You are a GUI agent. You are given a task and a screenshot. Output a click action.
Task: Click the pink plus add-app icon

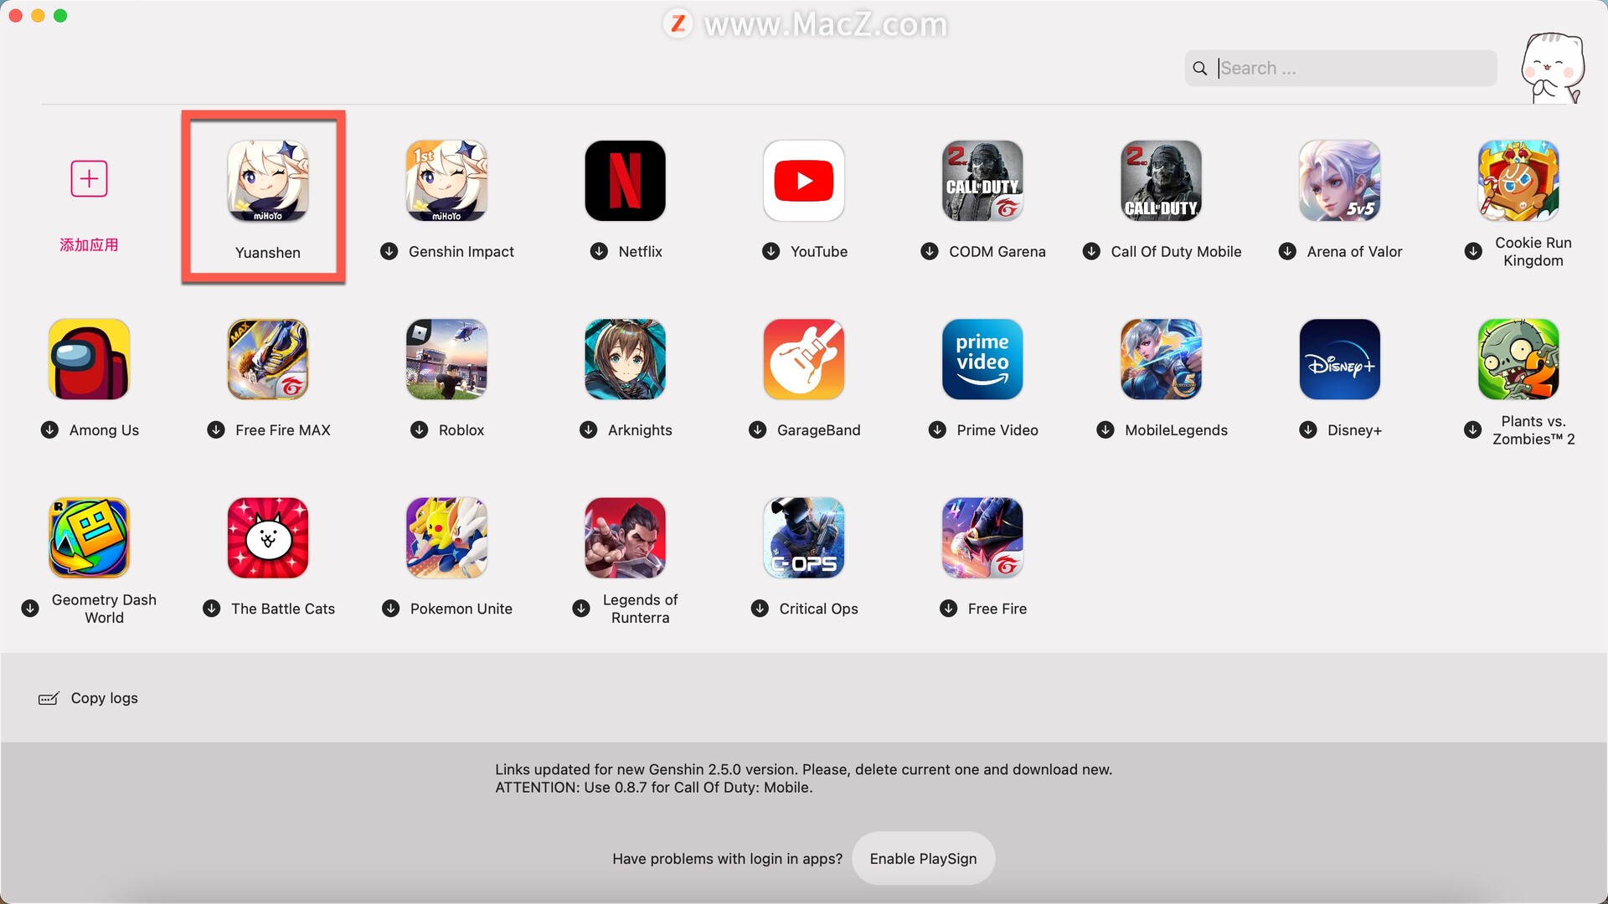tap(89, 178)
